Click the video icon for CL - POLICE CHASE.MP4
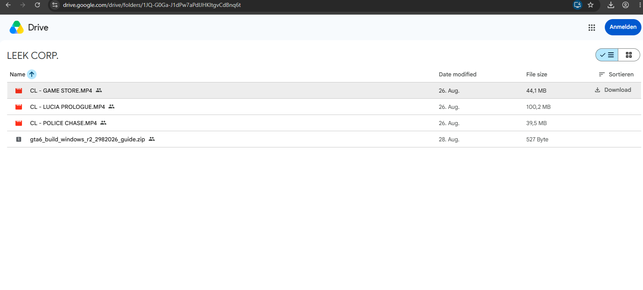This screenshot has height=290, width=643. click(19, 123)
